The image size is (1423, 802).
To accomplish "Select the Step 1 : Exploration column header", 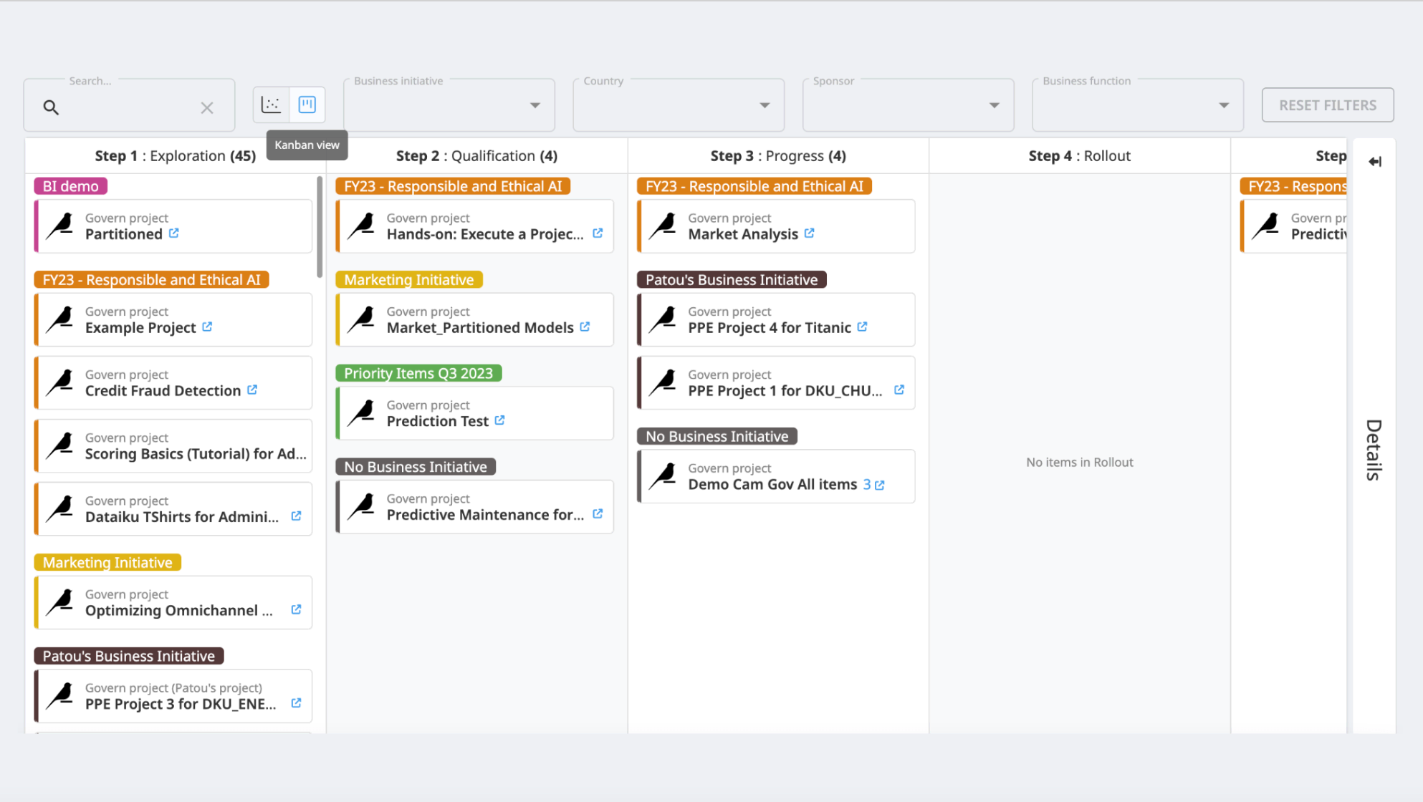I will click(x=176, y=156).
